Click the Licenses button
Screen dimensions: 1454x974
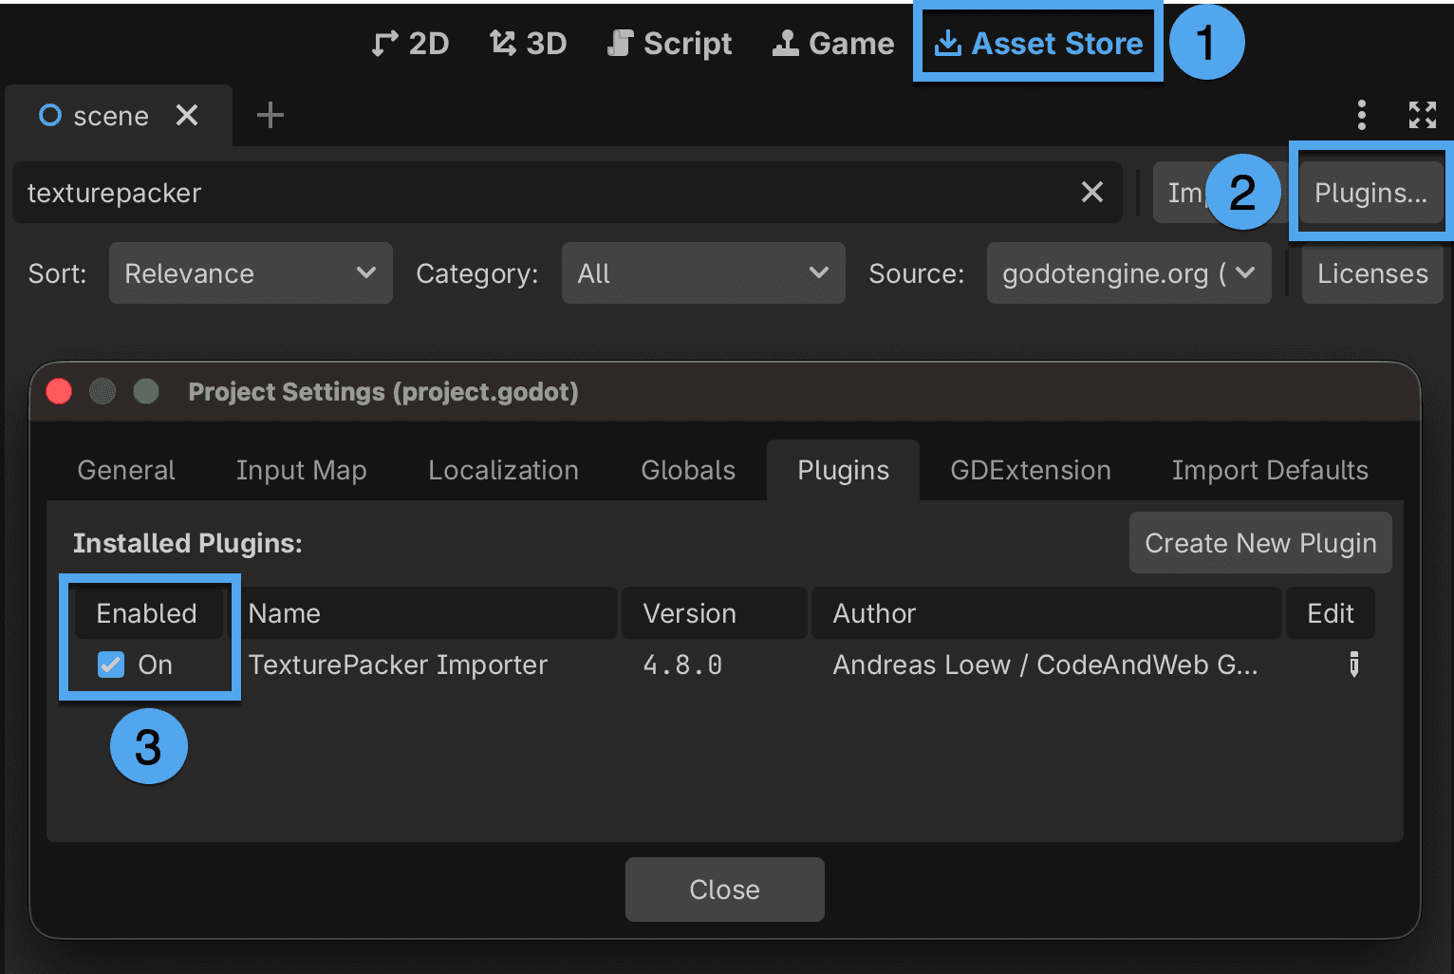[x=1372, y=273]
